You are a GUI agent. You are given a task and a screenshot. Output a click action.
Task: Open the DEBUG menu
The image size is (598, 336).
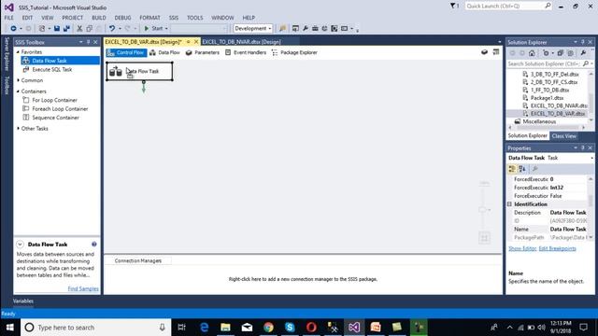[x=122, y=18]
